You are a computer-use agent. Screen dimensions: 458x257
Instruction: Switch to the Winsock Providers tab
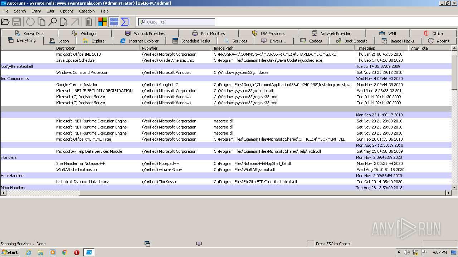(x=145, y=33)
